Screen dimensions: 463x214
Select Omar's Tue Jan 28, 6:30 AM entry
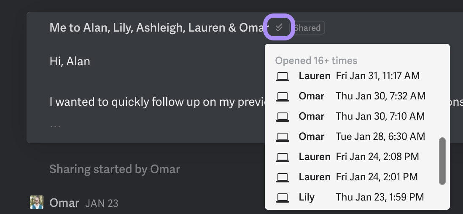point(362,137)
